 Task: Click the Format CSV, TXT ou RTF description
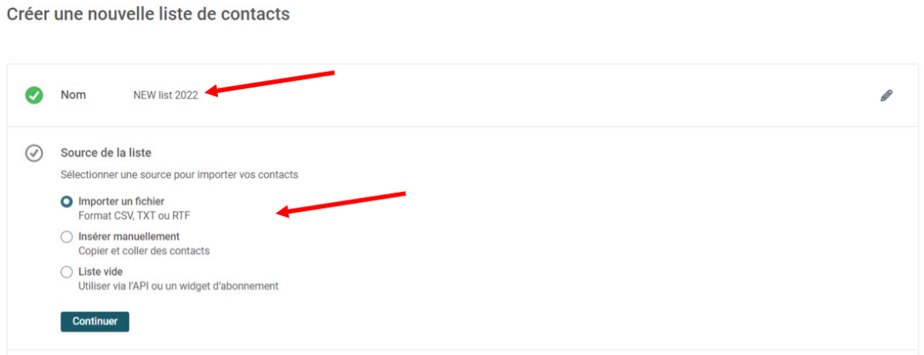(x=134, y=216)
